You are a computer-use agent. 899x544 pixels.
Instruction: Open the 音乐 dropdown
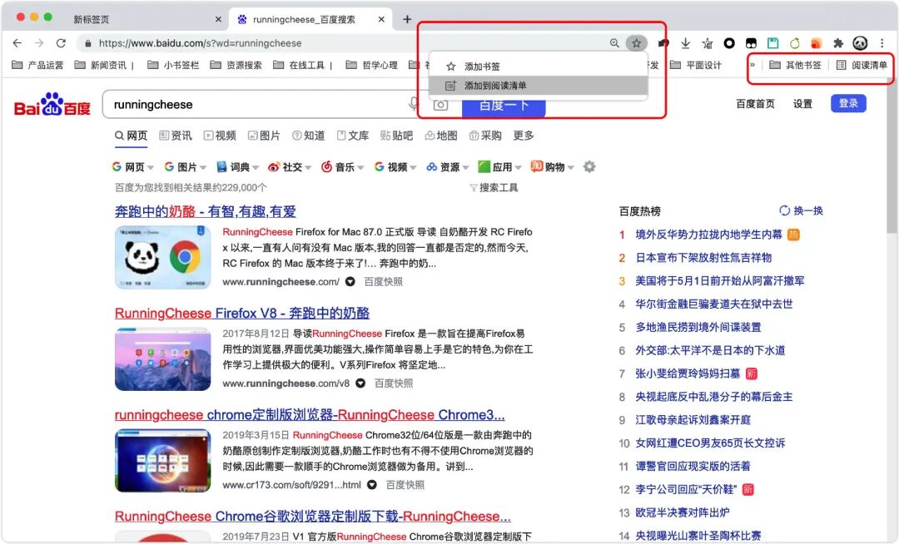pyautogui.click(x=342, y=167)
